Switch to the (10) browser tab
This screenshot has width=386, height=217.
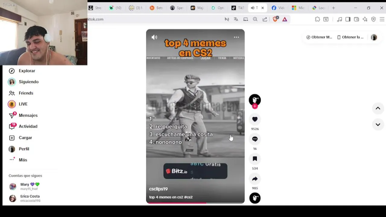(x=115, y=8)
